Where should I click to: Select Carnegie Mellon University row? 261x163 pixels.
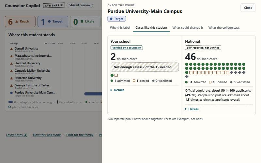[55, 72]
